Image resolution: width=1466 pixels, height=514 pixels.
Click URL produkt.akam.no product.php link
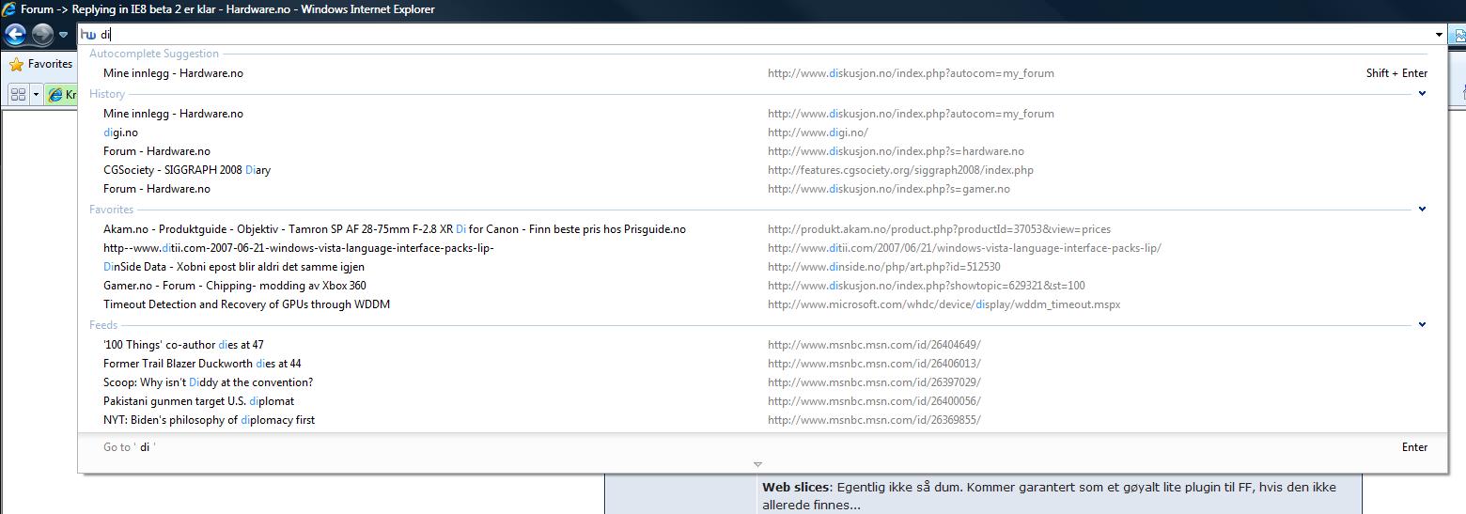[939, 229]
